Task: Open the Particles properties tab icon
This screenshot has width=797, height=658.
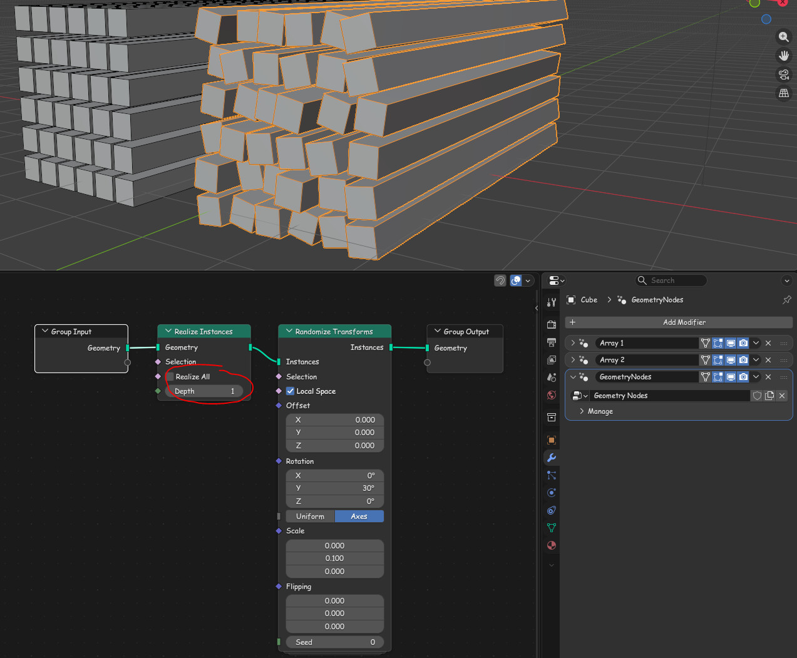Action: pos(552,475)
